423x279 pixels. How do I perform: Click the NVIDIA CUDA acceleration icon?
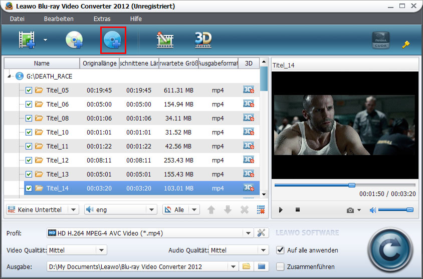coord(380,40)
